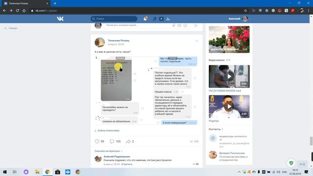Open the chat screenshot image in the post

[x=146, y=90]
